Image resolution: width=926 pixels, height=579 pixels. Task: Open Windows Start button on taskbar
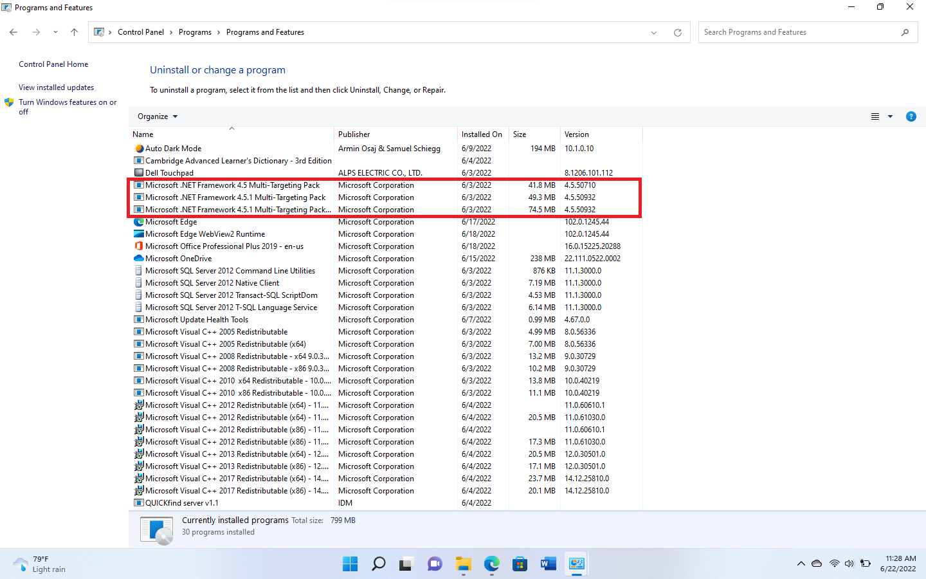[350, 564]
